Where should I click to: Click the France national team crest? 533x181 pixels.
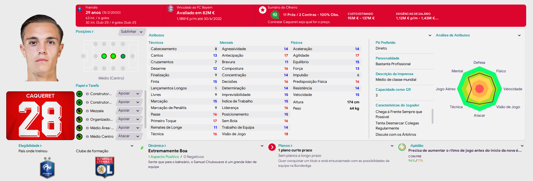click(47, 168)
